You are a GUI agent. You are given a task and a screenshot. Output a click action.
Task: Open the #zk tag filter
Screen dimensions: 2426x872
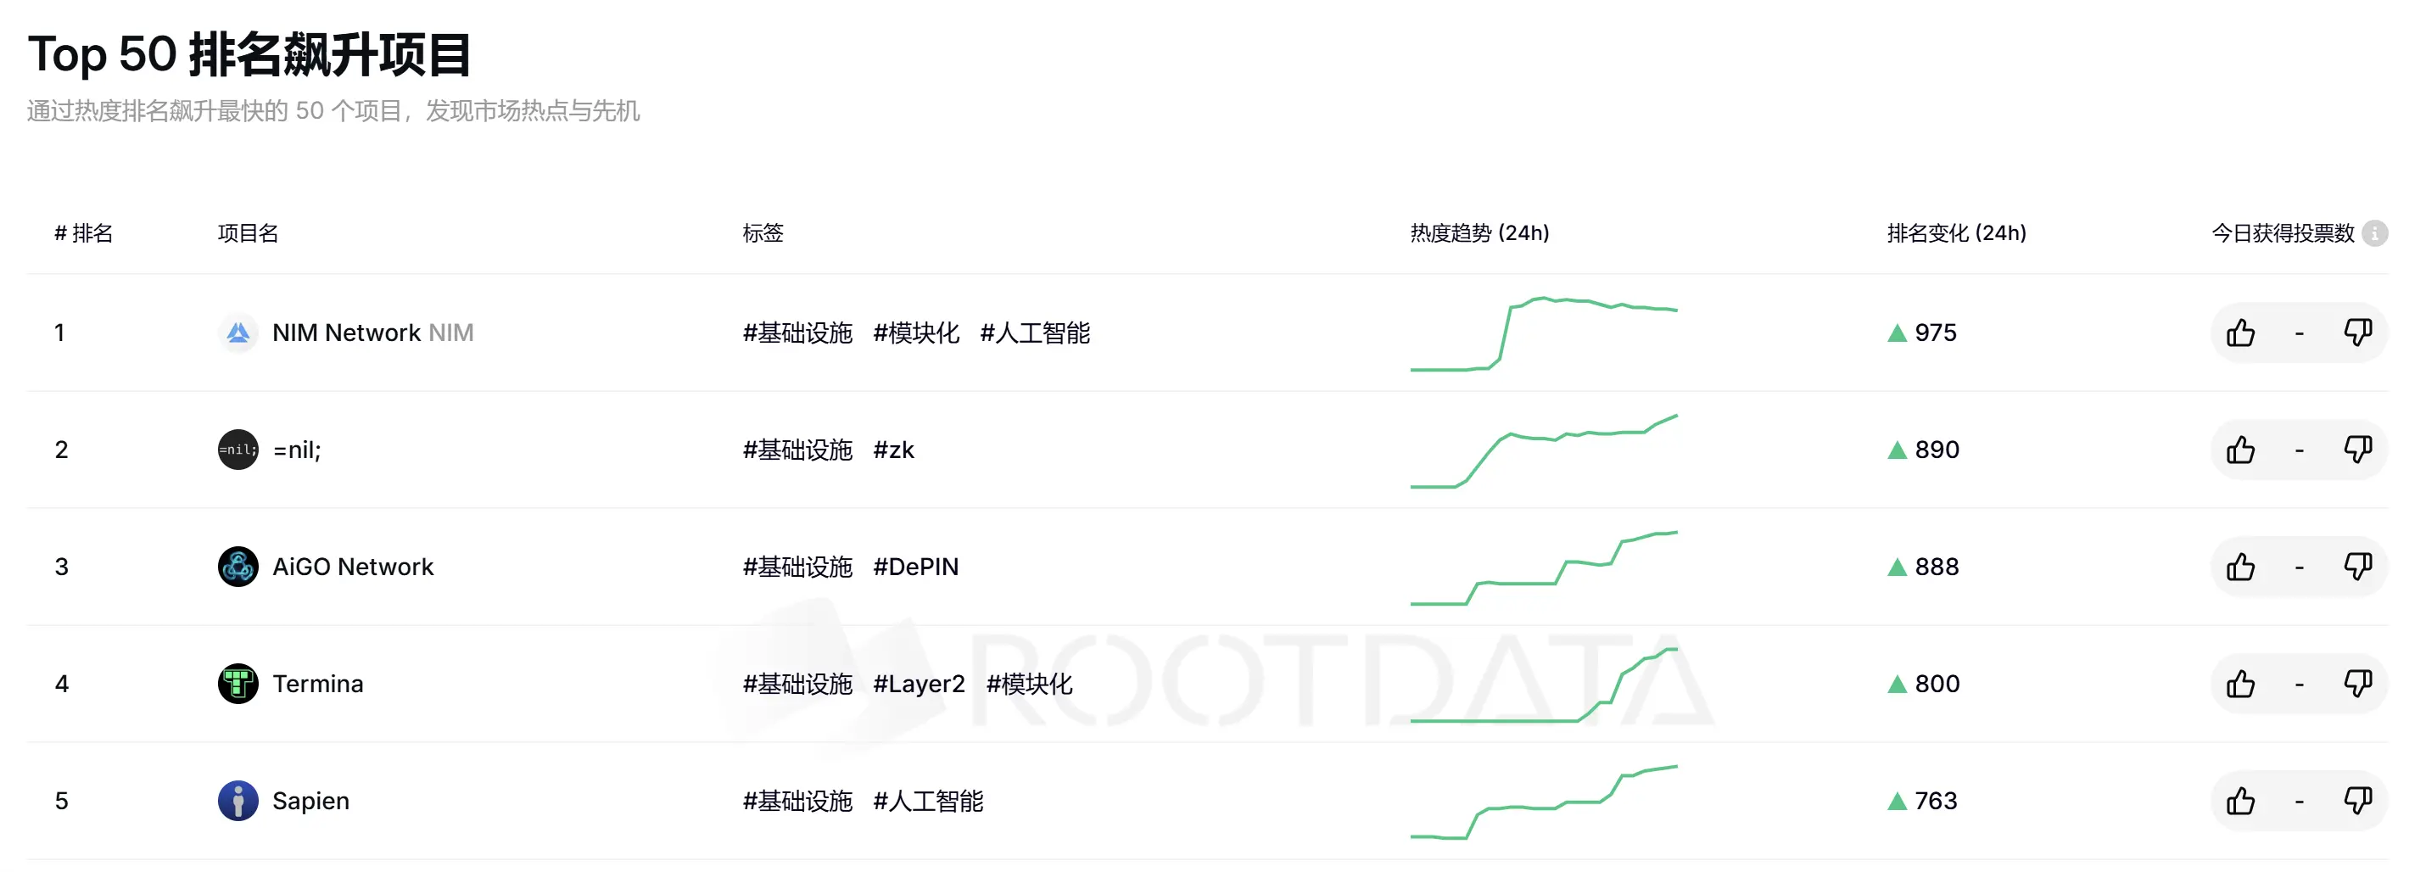coord(895,450)
